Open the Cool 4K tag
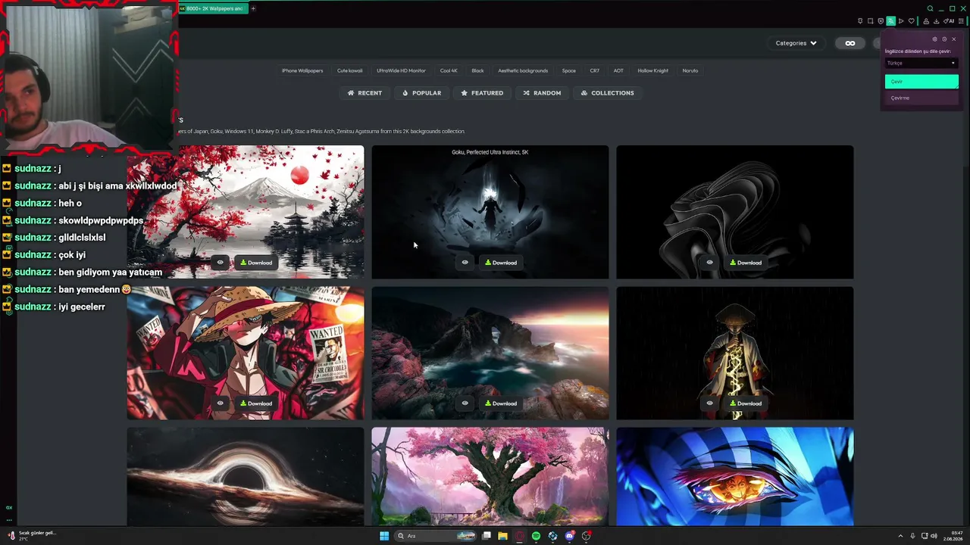 (x=449, y=70)
